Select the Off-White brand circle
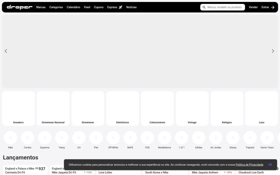Viewport: 280px width, 175px height. (113, 138)
